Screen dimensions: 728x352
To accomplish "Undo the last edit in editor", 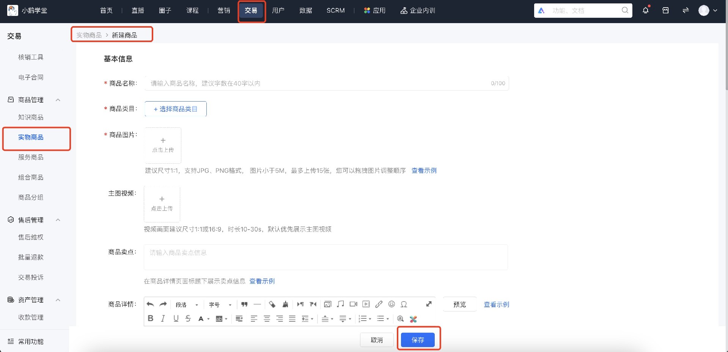I will coord(150,304).
